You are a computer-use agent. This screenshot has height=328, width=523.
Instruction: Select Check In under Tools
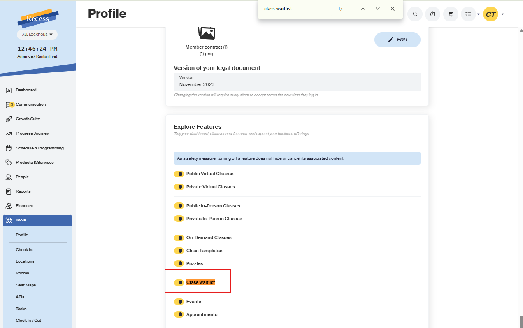click(24, 250)
